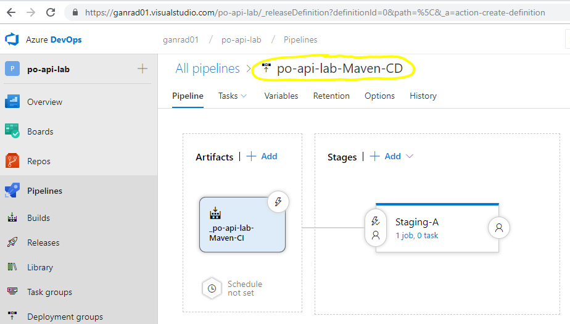This screenshot has width=570, height=324.
Task: Switch to the Retention tab
Action: pos(331,96)
